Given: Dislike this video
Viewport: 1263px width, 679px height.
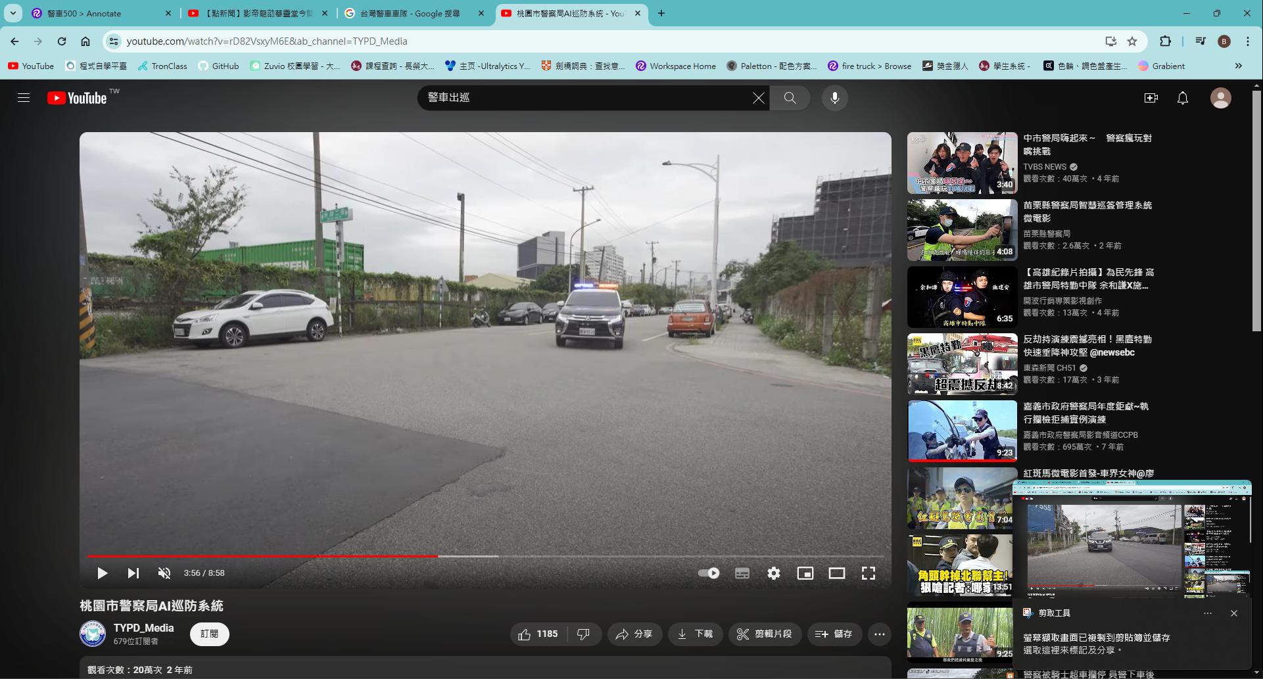Looking at the screenshot, I should pos(584,634).
